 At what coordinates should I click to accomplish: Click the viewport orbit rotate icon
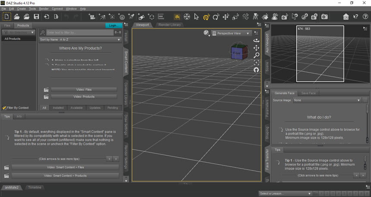(x=256, y=40)
